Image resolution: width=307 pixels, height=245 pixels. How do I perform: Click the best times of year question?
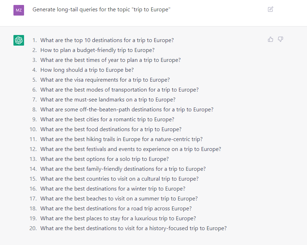point(110,60)
